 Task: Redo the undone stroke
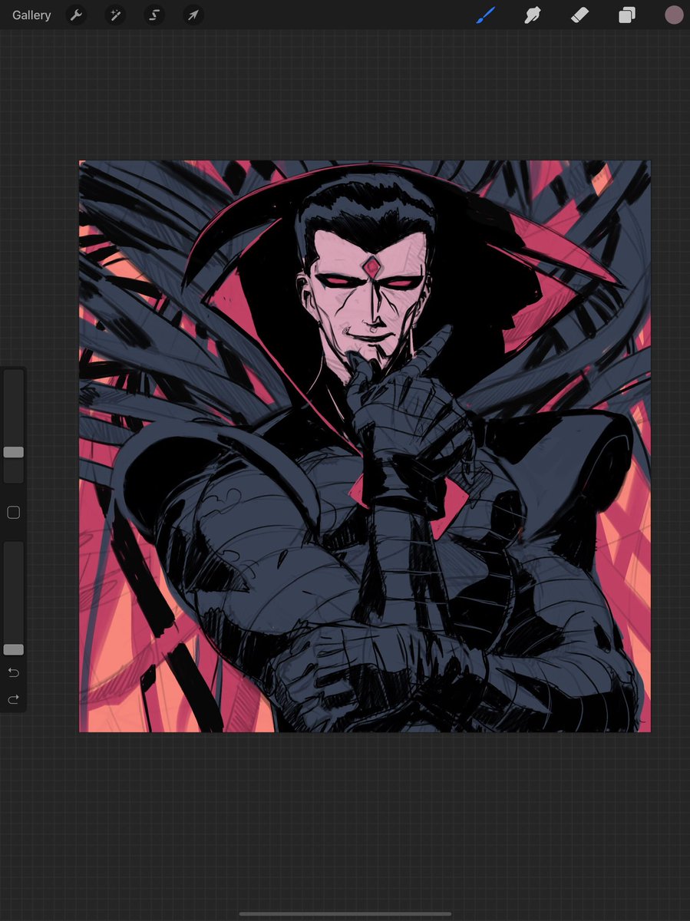(13, 699)
